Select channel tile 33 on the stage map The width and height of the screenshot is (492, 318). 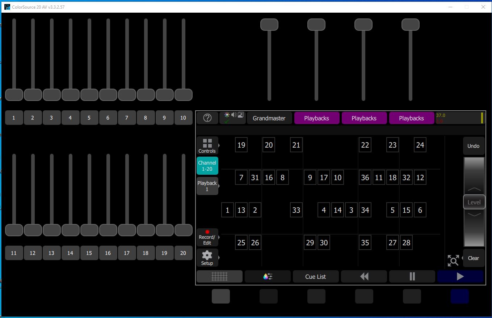[296, 210]
